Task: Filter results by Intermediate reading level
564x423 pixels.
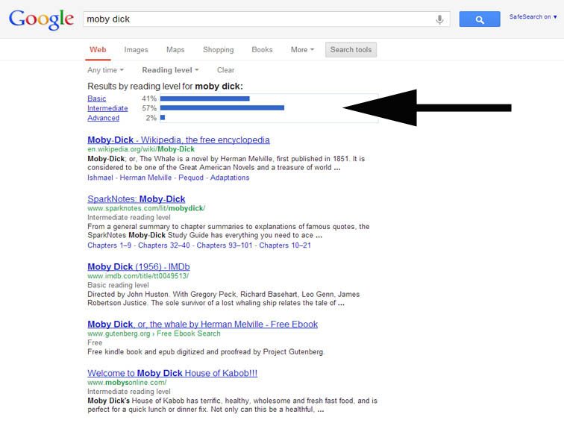Action: [107, 108]
